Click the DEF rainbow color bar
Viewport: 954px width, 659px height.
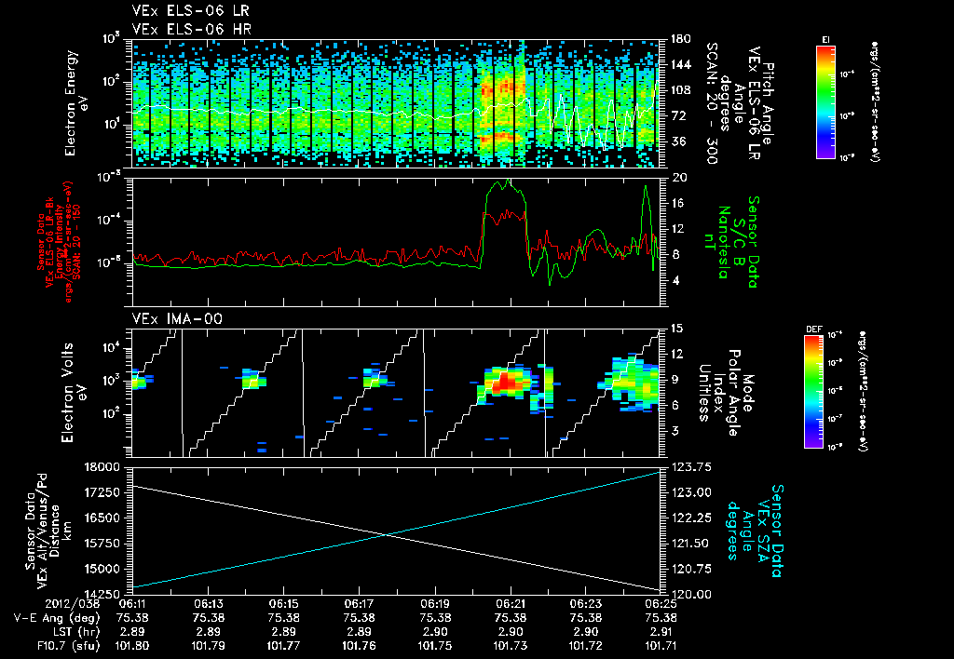click(814, 392)
